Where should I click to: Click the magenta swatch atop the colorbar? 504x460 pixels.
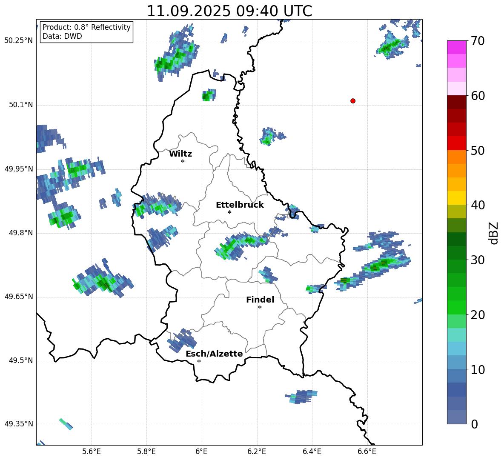pos(457,47)
